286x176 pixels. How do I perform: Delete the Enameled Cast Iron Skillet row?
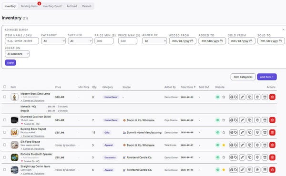272,120
